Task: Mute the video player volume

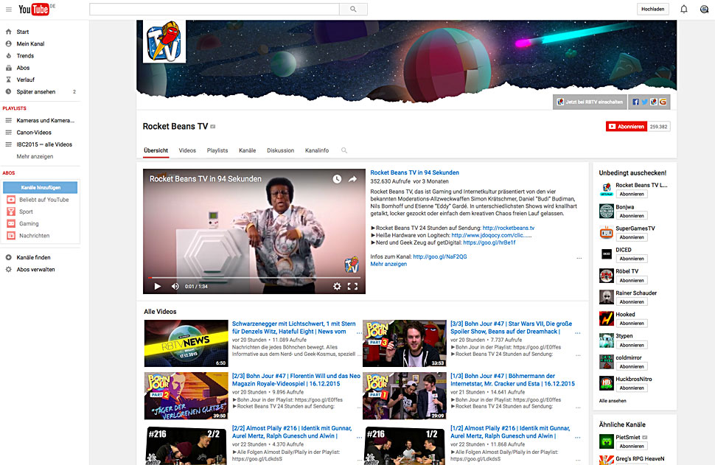Action: point(175,286)
